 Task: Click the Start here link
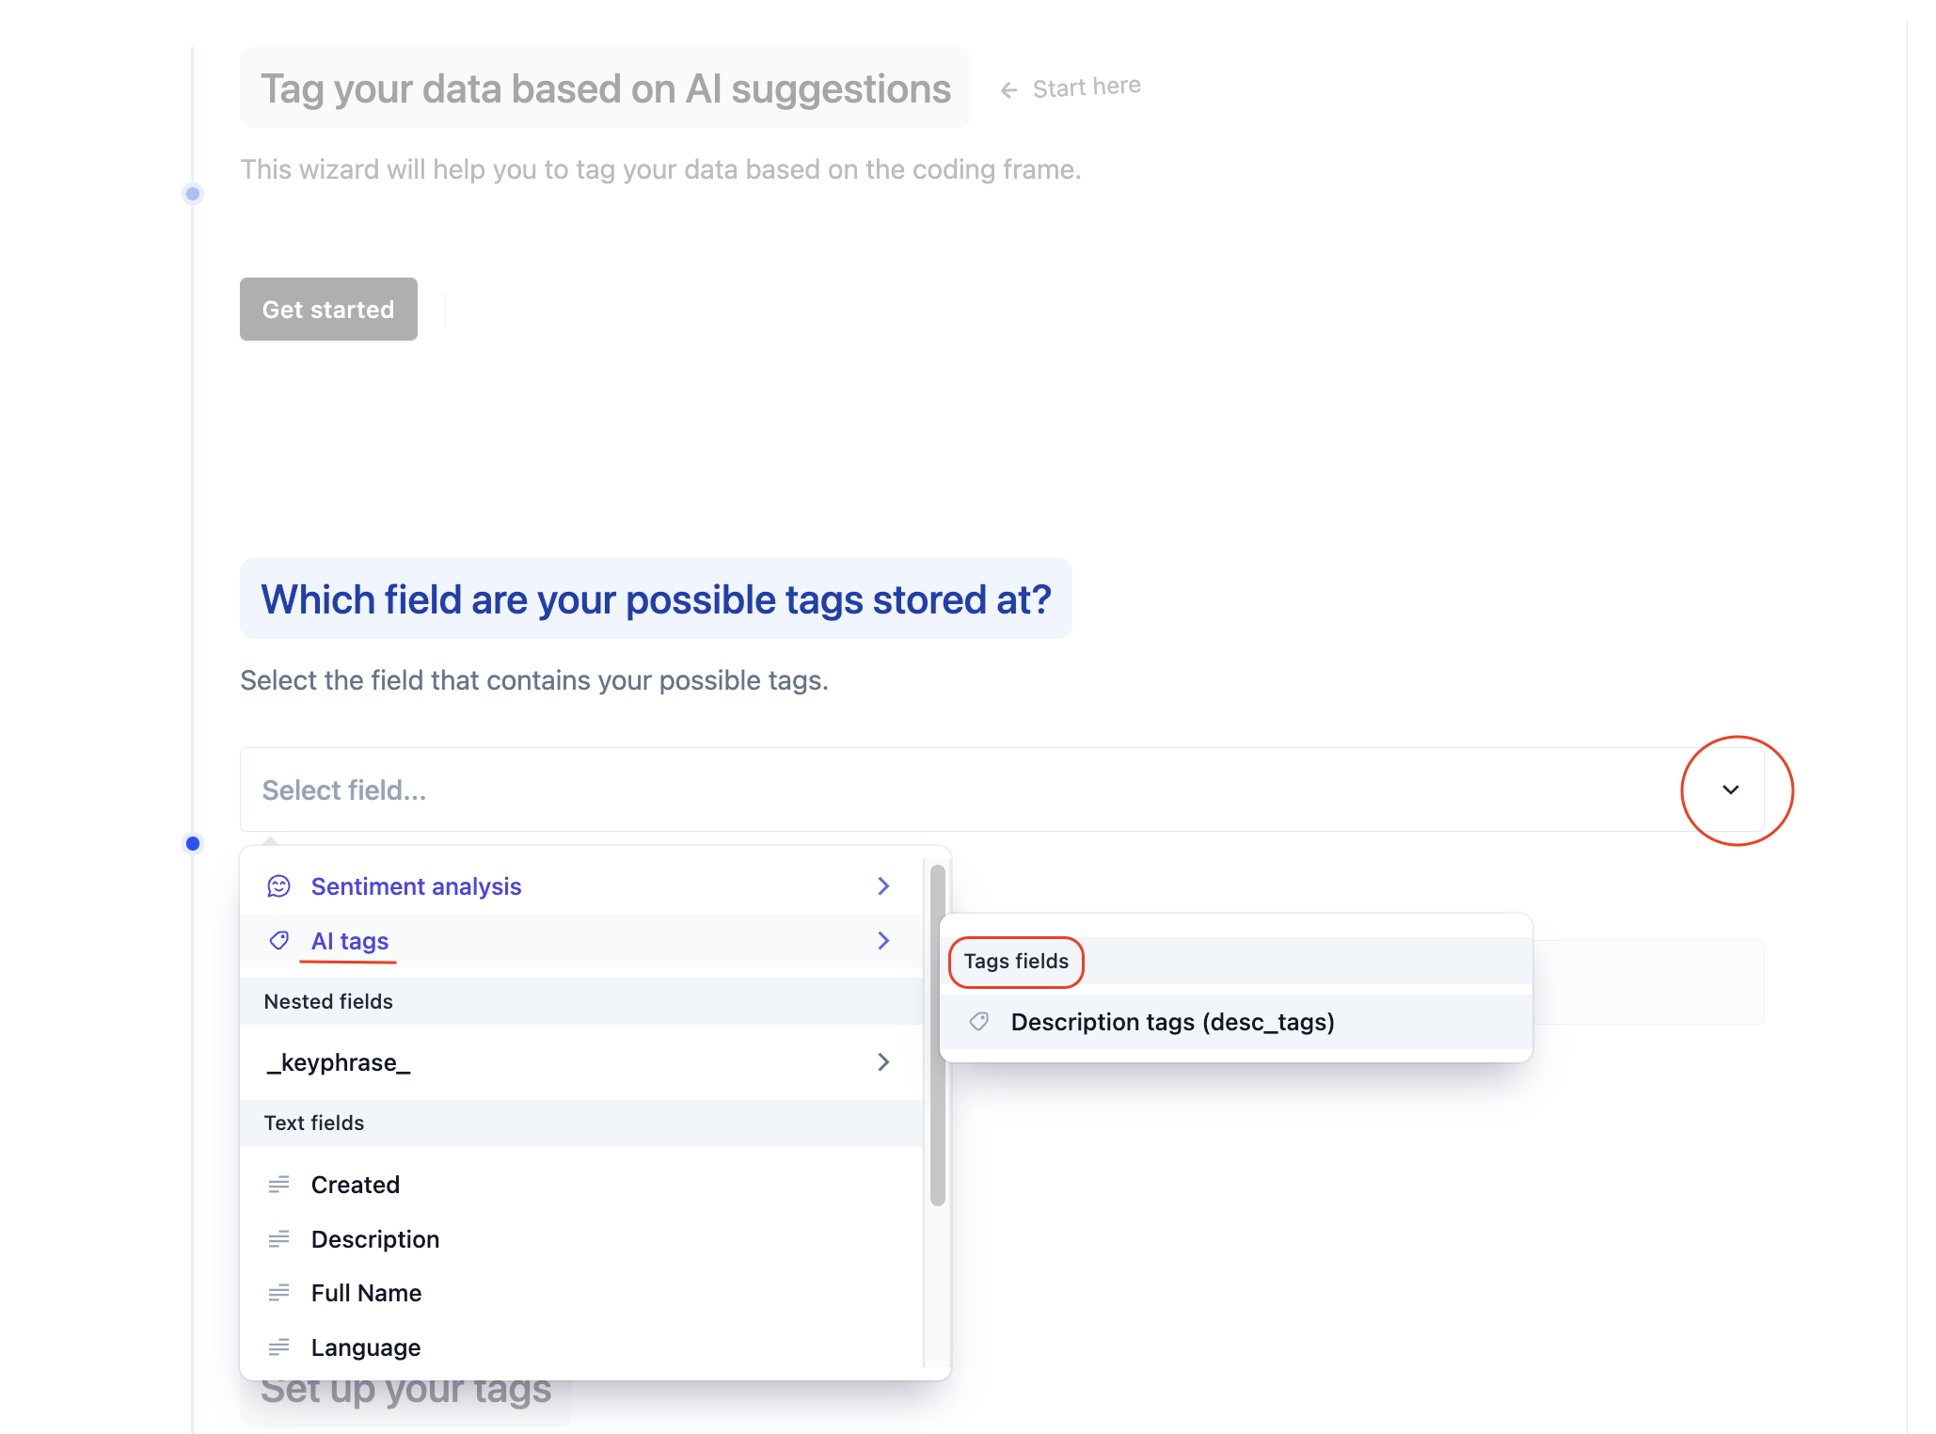1087,88
